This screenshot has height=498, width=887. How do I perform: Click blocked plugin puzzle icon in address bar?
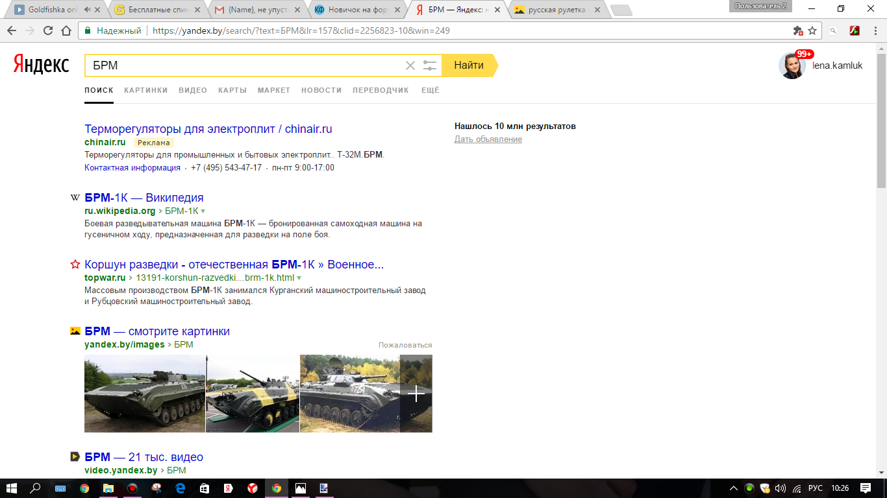[x=798, y=30]
